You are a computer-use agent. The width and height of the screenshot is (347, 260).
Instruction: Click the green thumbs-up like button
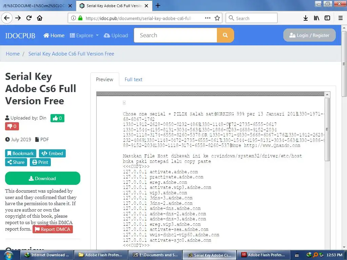tap(57, 118)
